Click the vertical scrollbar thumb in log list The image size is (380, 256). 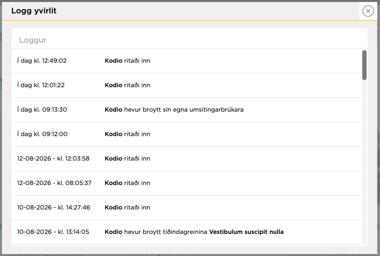click(x=364, y=65)
